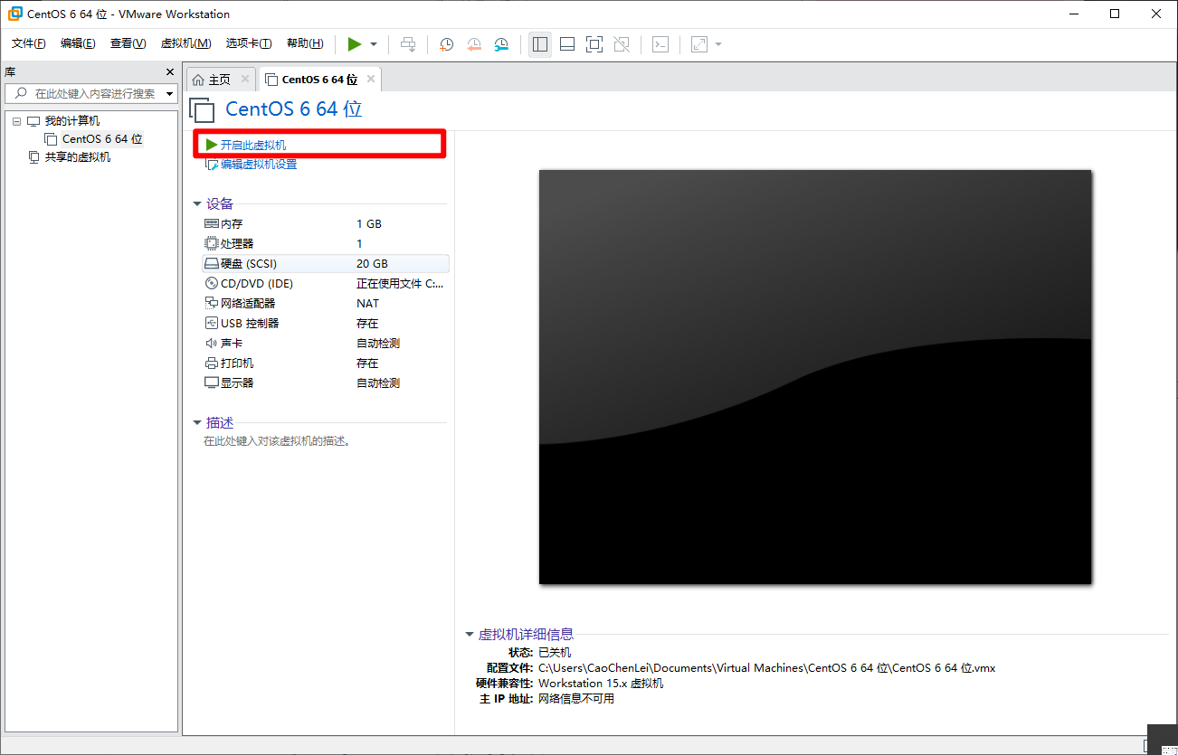Screen dimensions: 1178x755
Task: Open the 文件(F) menu
Action: coord(29,43)
